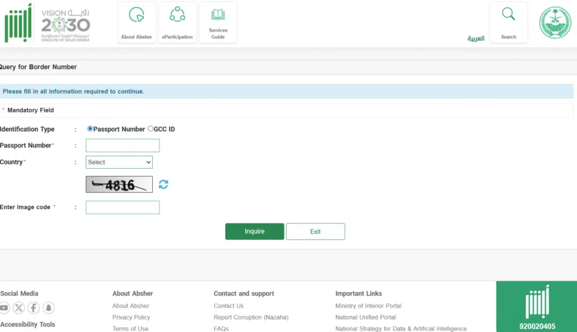Switch language to Arabic (العربية)
The width and height of the screenshot is (577, 332).
click(x=476, y=39)
